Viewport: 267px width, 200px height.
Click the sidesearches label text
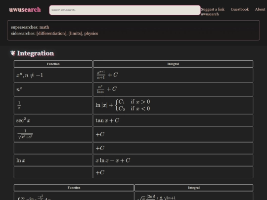click(x=23, y=34)
